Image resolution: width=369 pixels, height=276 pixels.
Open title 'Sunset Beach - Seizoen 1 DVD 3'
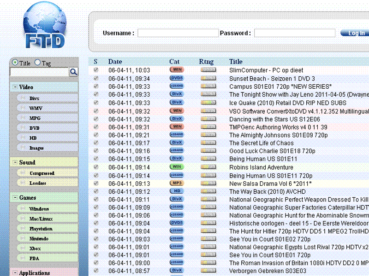tap(272, 78)
